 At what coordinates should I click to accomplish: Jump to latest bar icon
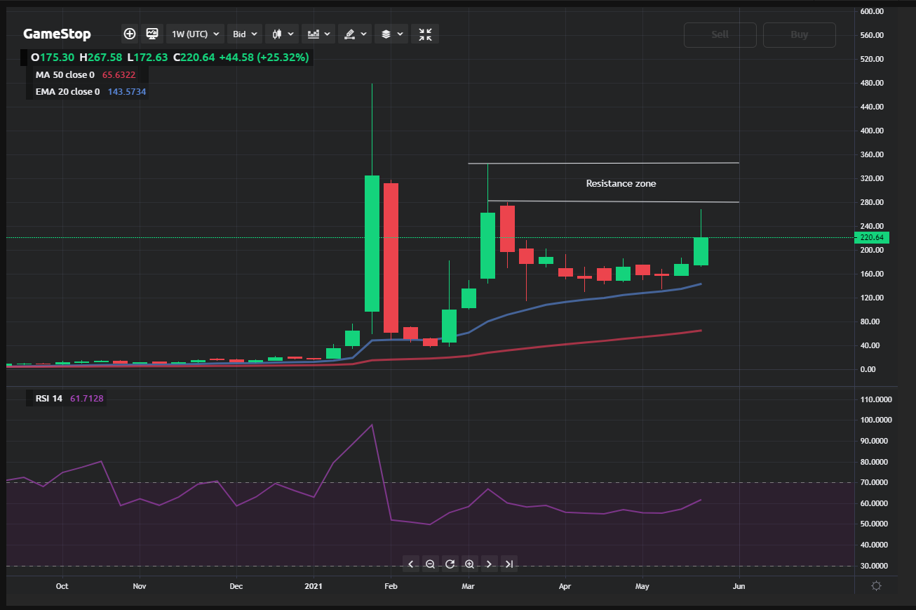point(509,563)
